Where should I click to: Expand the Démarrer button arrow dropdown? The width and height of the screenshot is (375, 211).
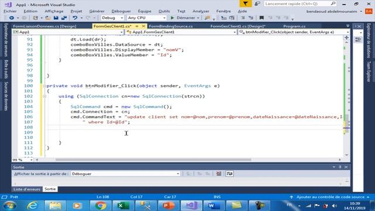[198, 18]
